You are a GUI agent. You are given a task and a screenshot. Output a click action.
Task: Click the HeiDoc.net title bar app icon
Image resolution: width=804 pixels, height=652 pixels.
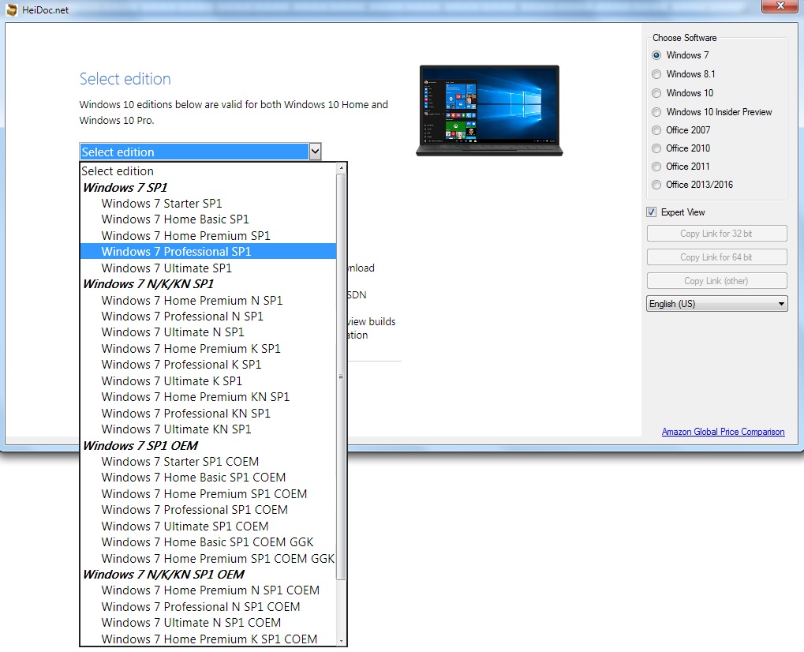click(x=11, y=9)
